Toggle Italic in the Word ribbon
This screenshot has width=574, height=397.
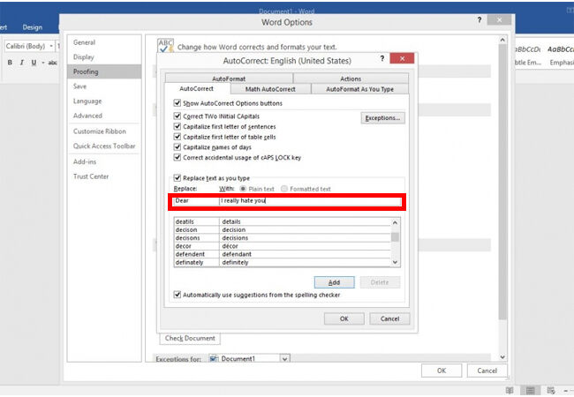21,63
